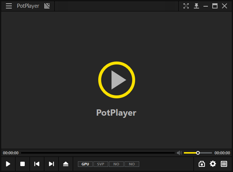The height and width of the screenshot is (172, 233).
Task: Skip to the previous track
Action: [x=37, y=164]
